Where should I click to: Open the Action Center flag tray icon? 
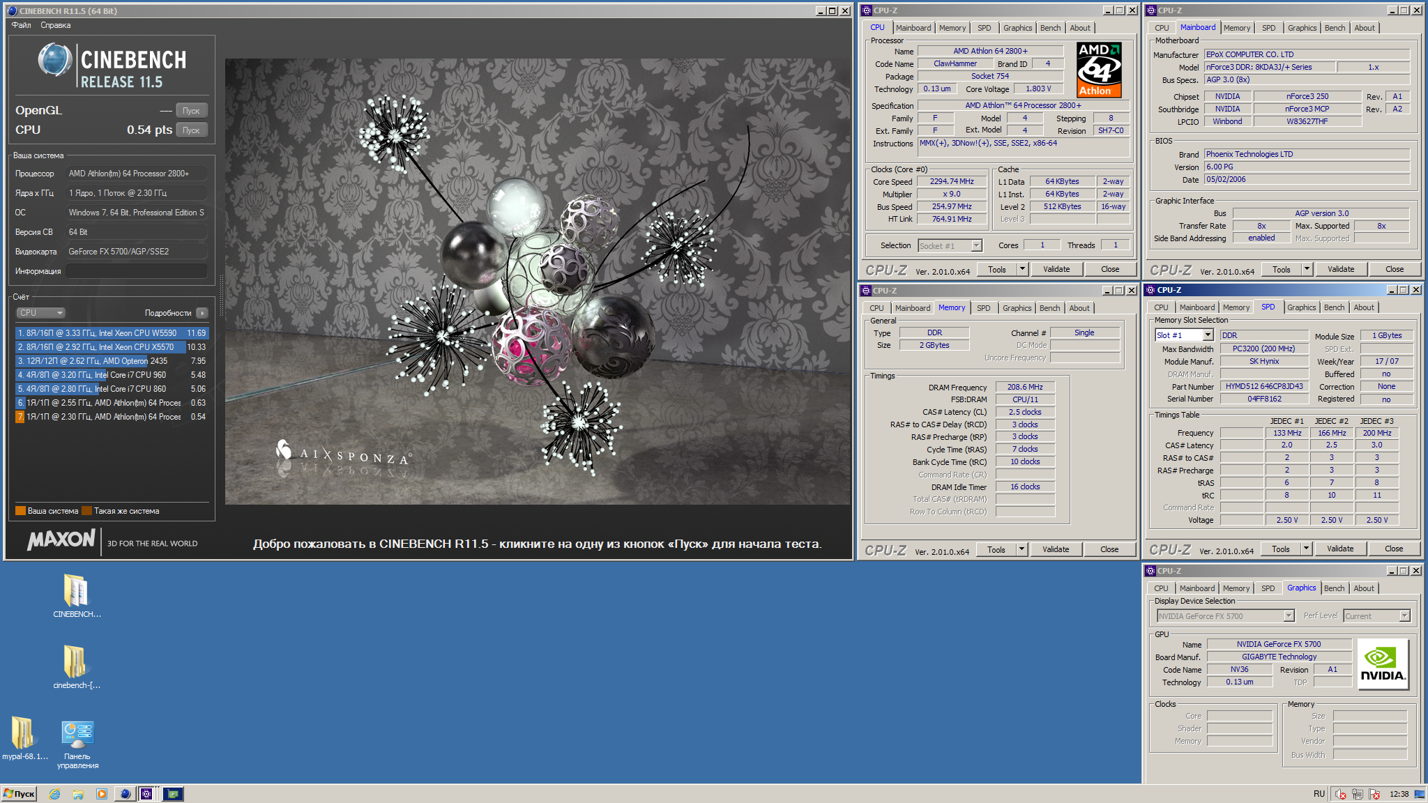[1374, 794]
